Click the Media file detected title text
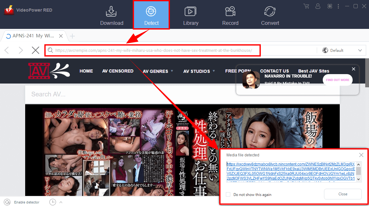 tap(243, 155)
